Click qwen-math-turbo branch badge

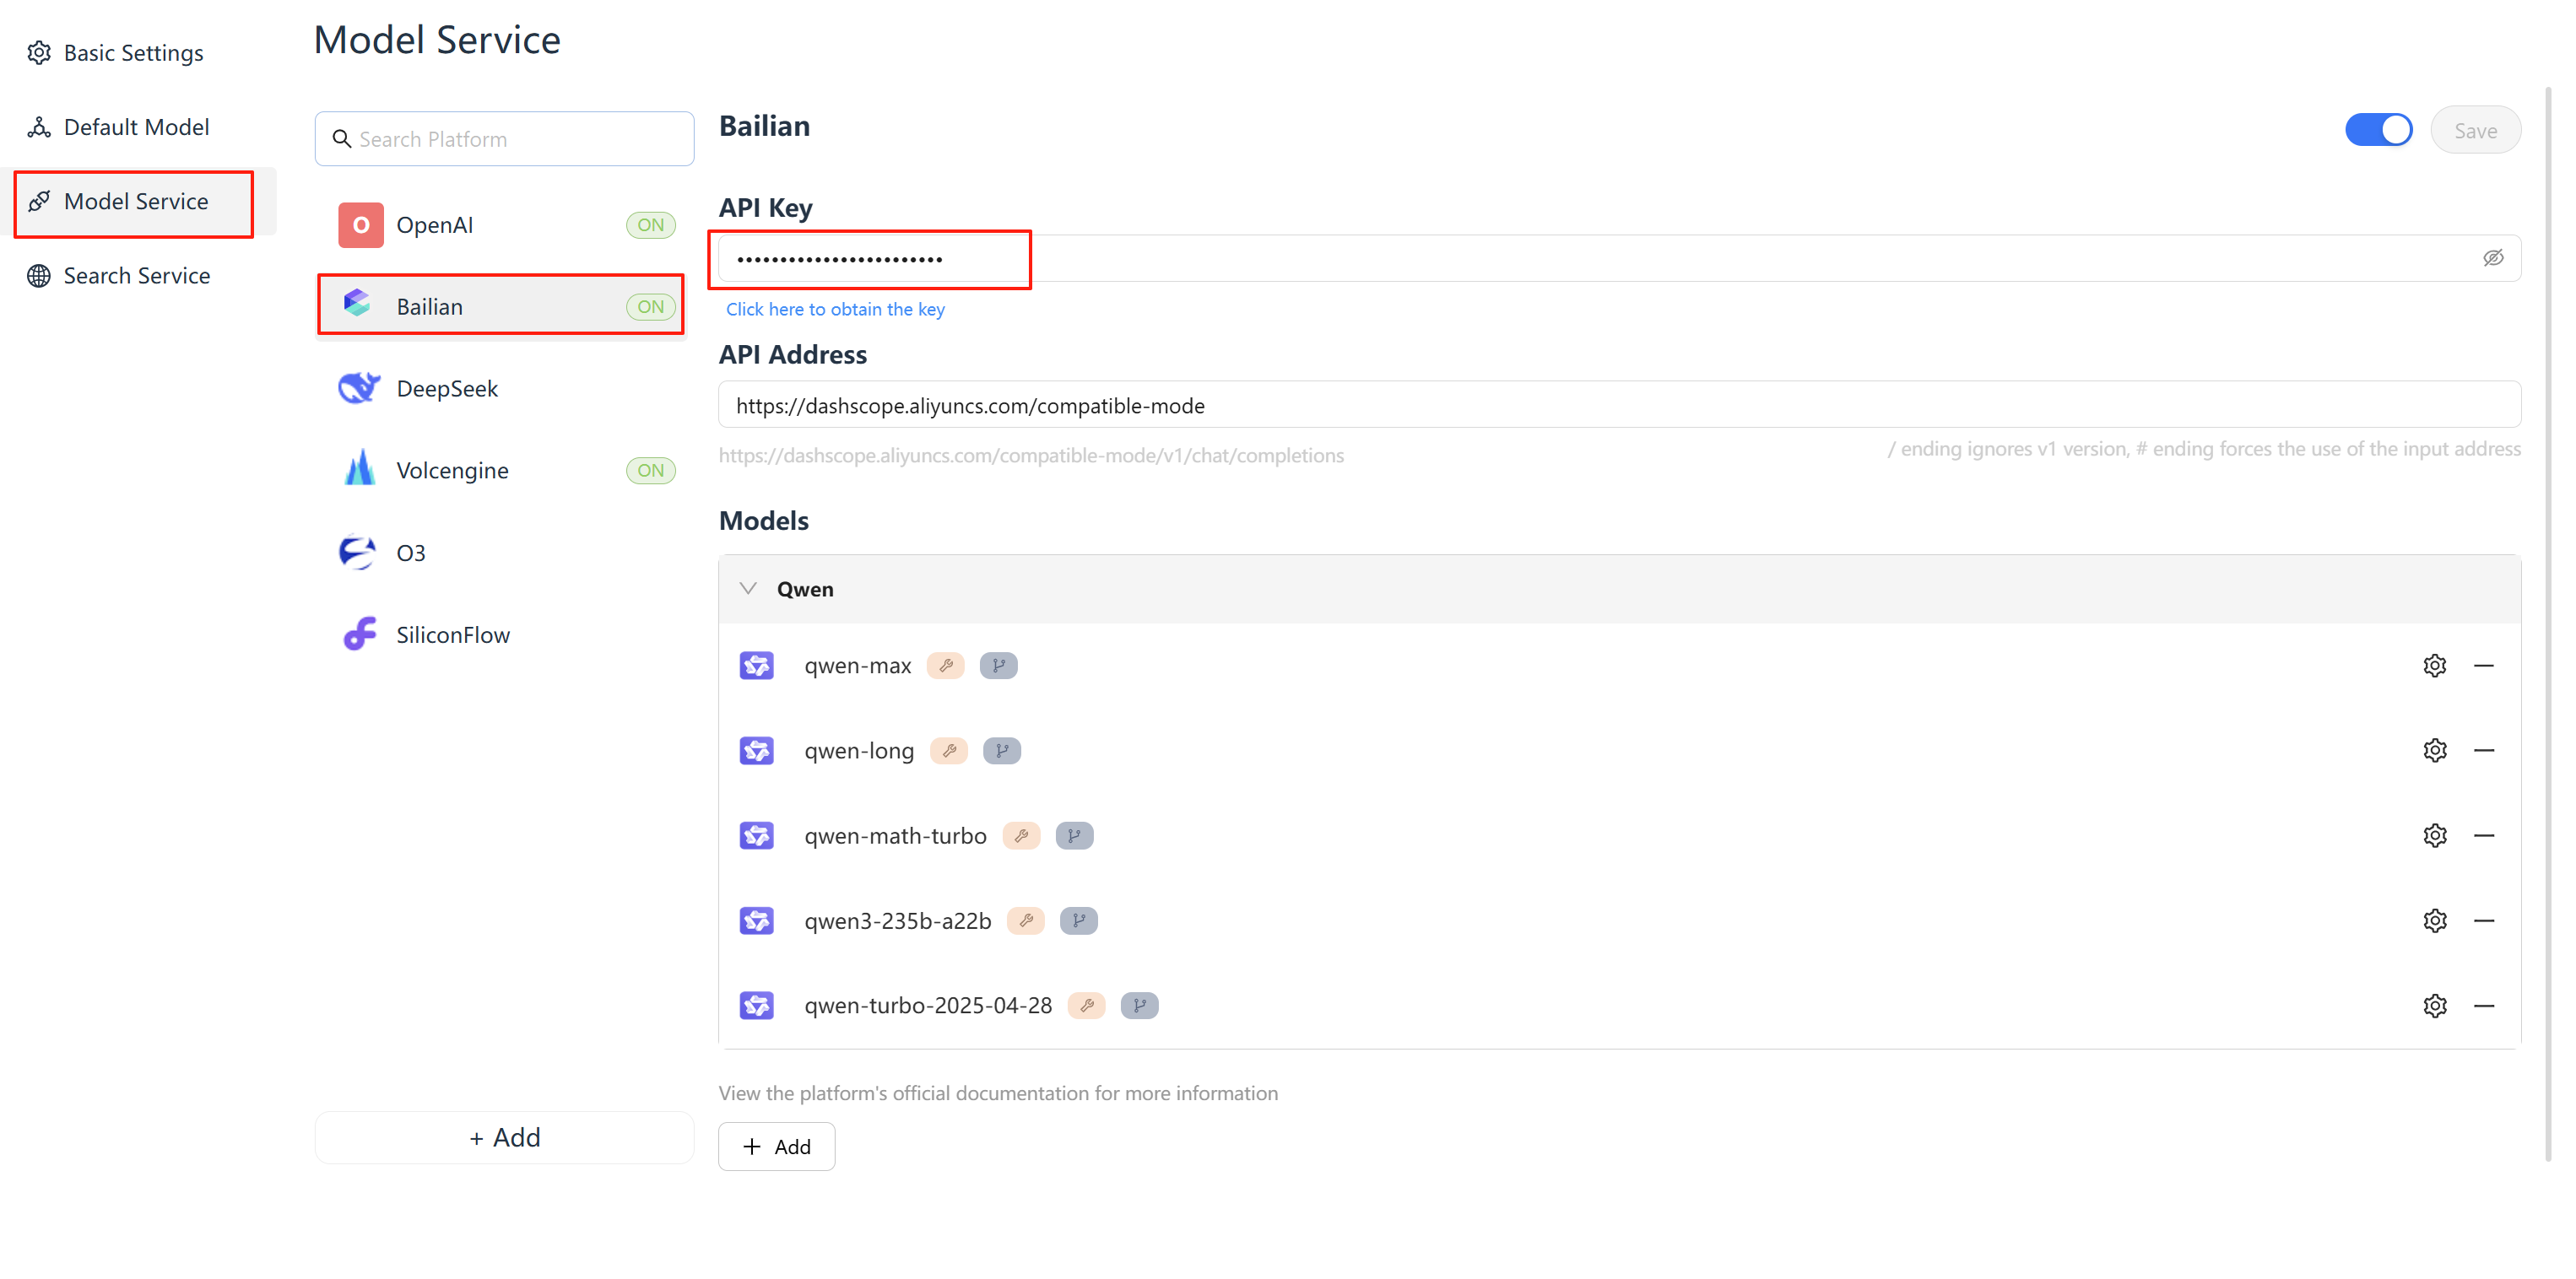point(1074,835)
